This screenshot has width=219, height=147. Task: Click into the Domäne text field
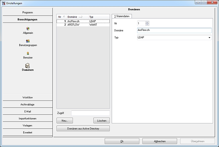174,31
